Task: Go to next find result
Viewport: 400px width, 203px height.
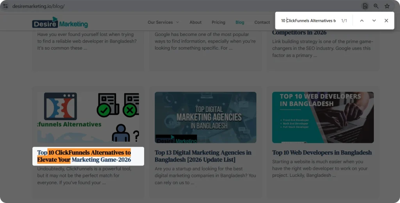Action: (374, 21)
